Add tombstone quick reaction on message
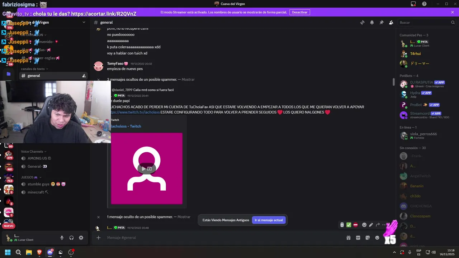The width and height of the screenshot is (459, 258). coord(342,225)
